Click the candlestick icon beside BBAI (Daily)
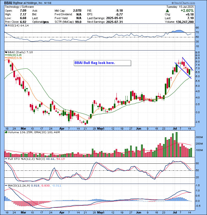The height and width of the screenshot is (215, 207). click(6, 52)
